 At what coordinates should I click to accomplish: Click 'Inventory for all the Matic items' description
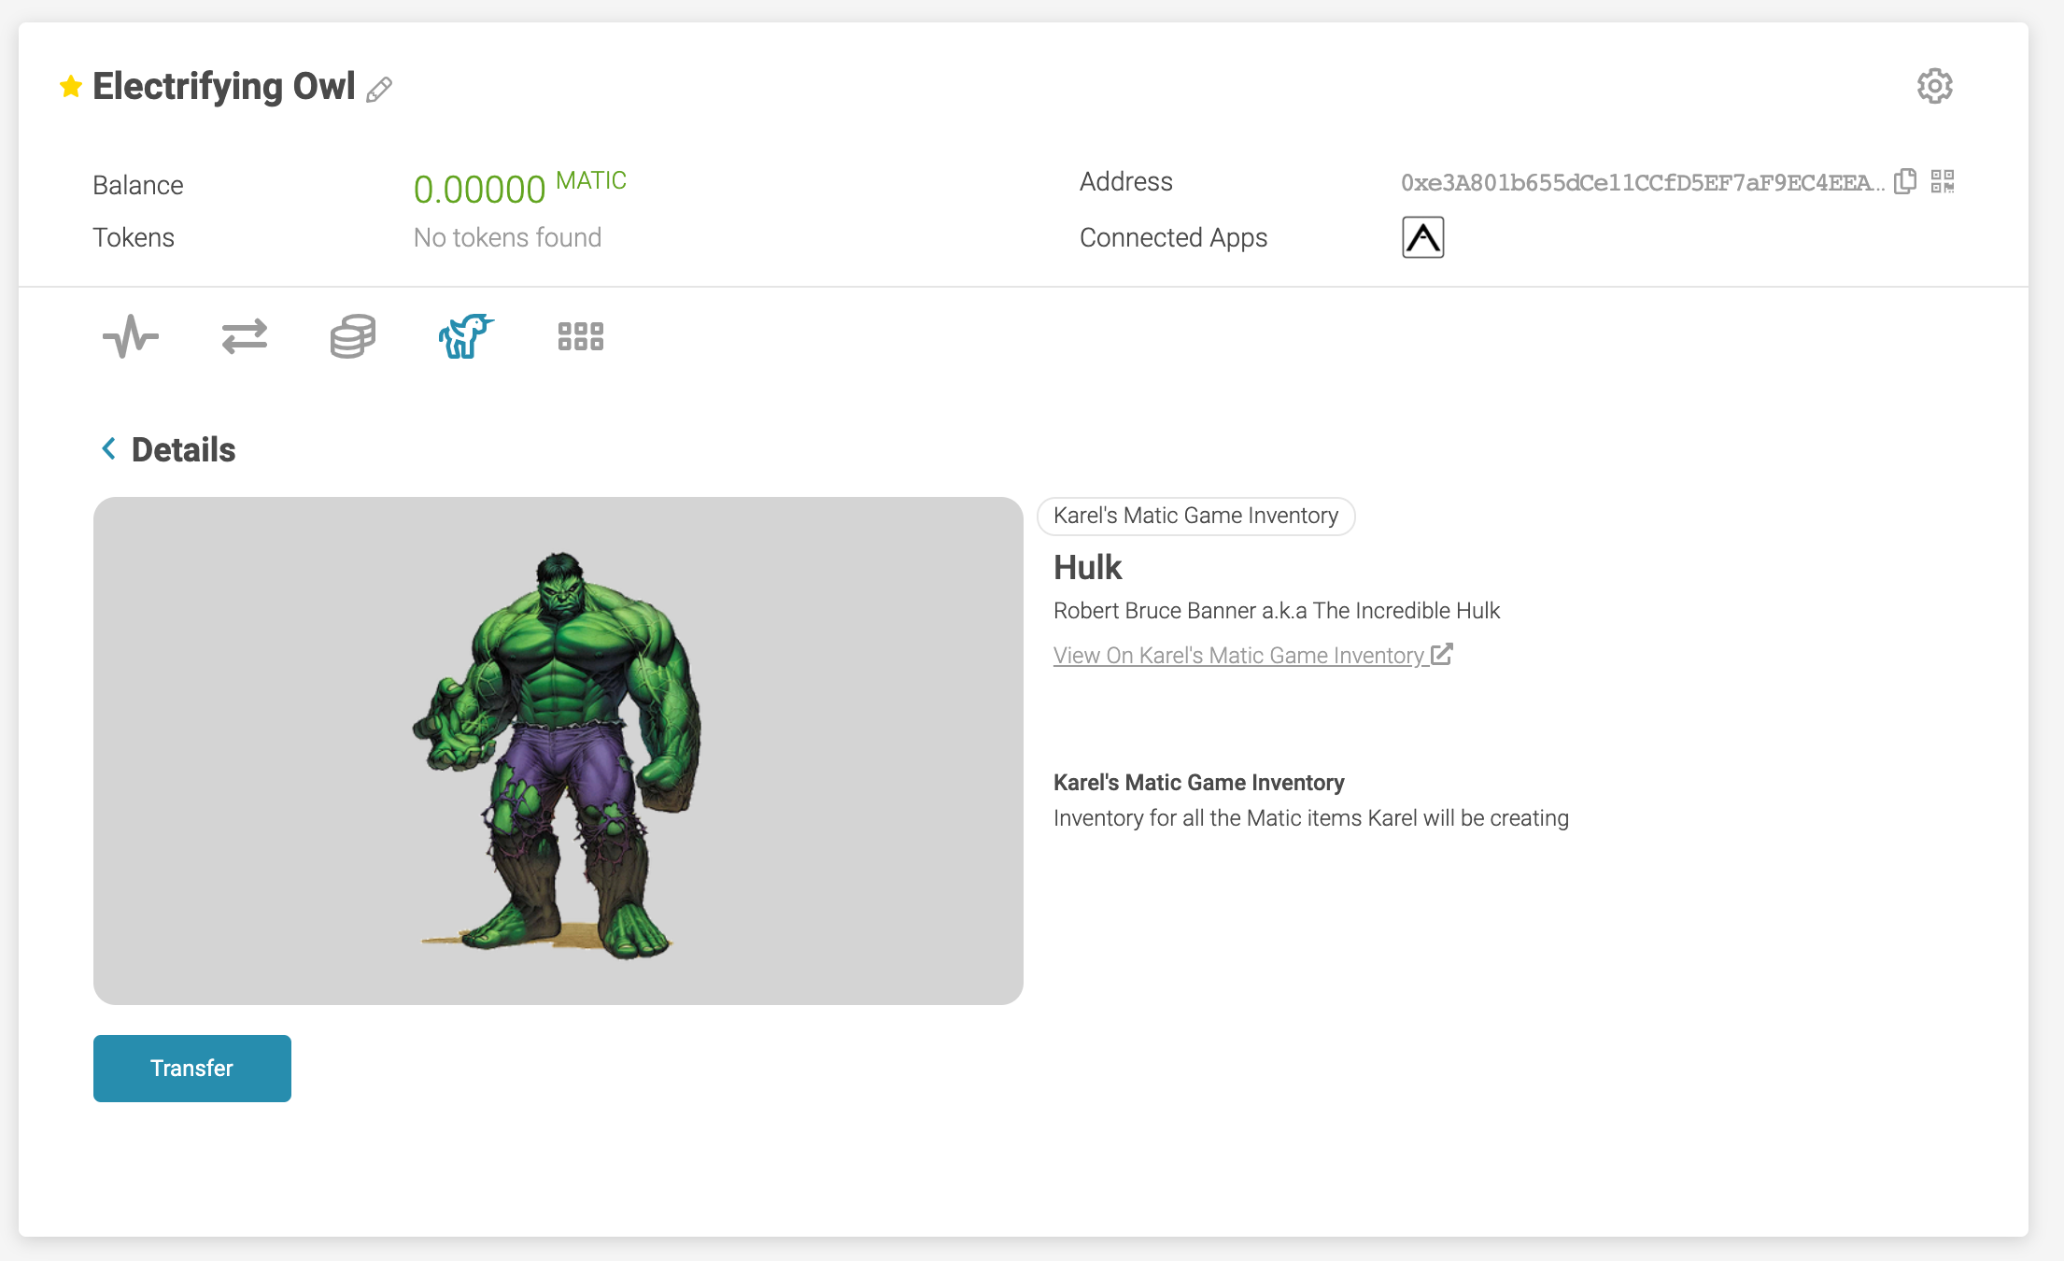1311,818
